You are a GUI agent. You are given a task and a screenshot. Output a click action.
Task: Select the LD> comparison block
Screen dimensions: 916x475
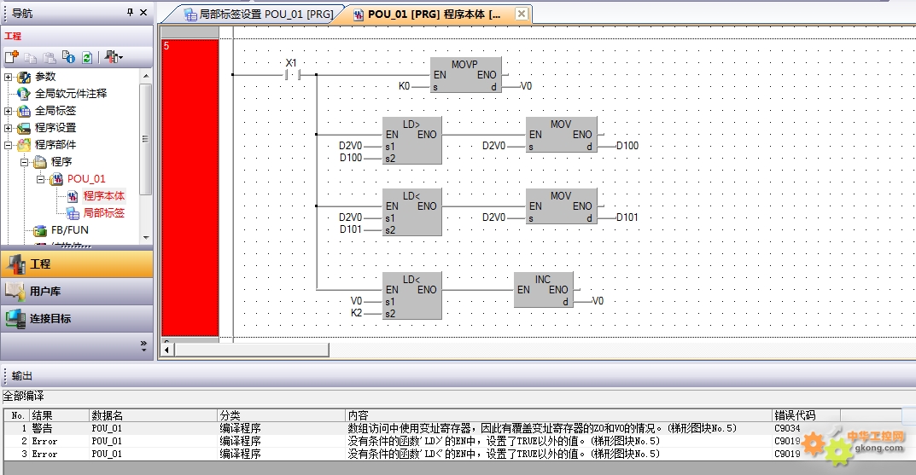[411, 140]
